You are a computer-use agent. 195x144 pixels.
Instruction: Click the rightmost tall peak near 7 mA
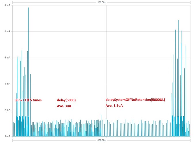(x=186, y=46)
